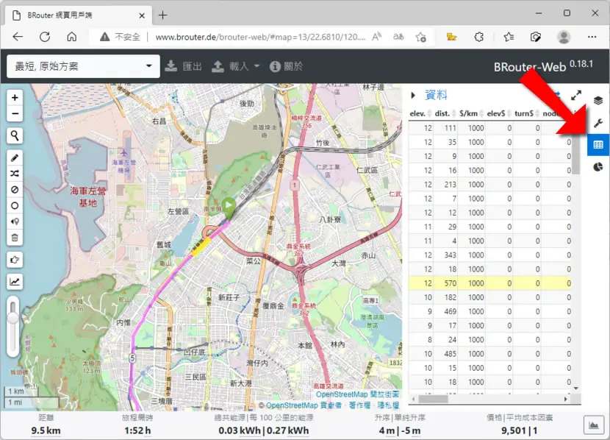Select the highlighted 570 dist. table row
Viewport: 610px width, 440px height.
coord(490,283)
